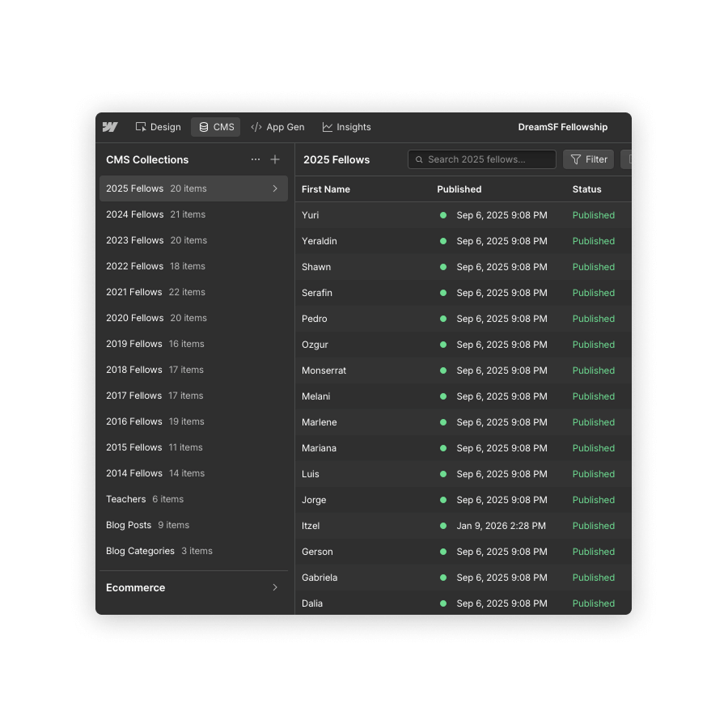The width and height of the screenshot is (728, 728).
Task: Click the Filter button
Action: point(589,159)
